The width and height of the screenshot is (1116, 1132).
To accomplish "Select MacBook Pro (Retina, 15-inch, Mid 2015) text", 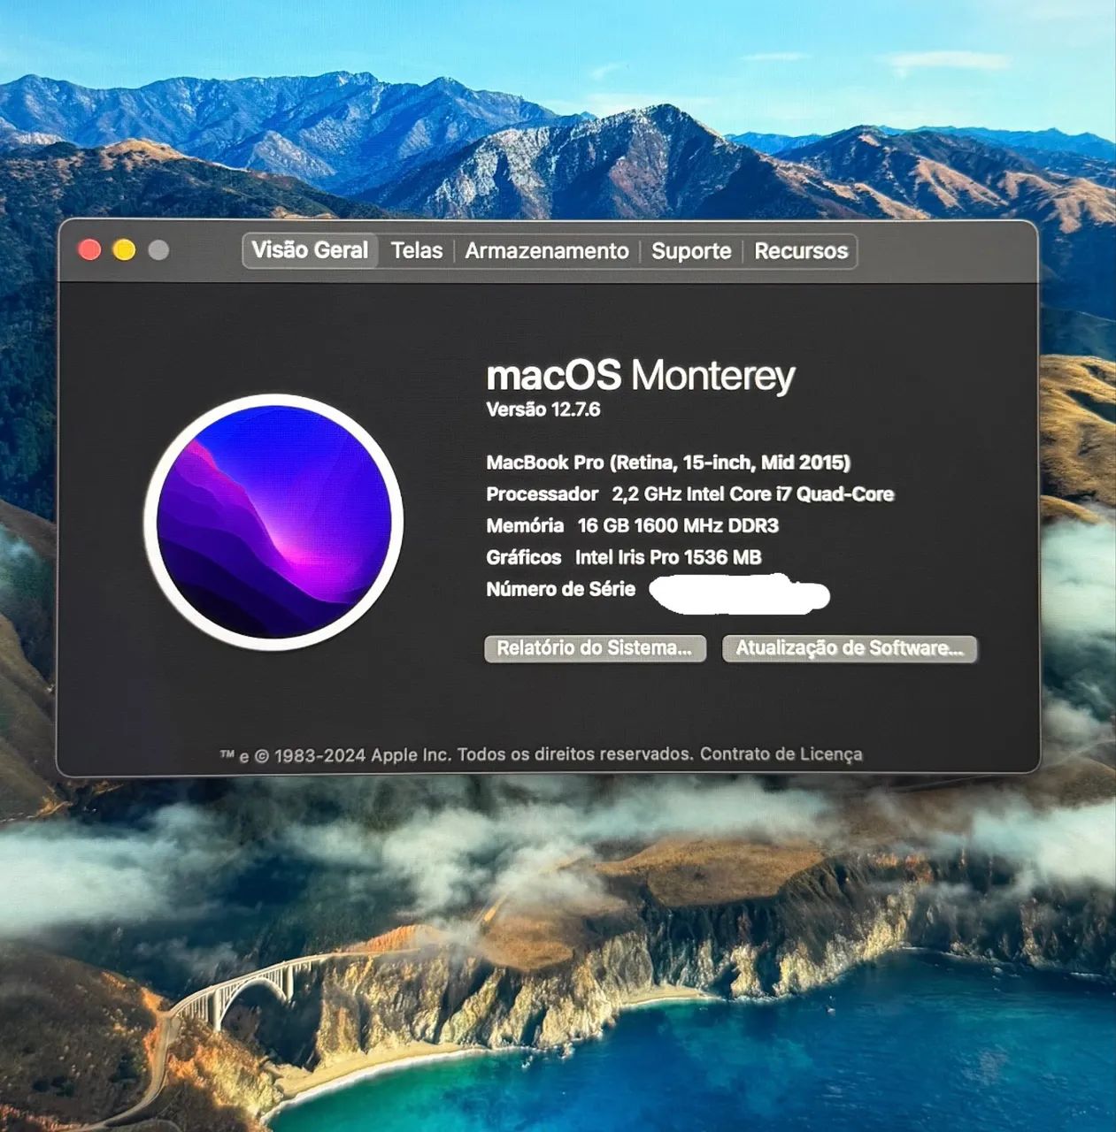I will (x=668, y=463).
